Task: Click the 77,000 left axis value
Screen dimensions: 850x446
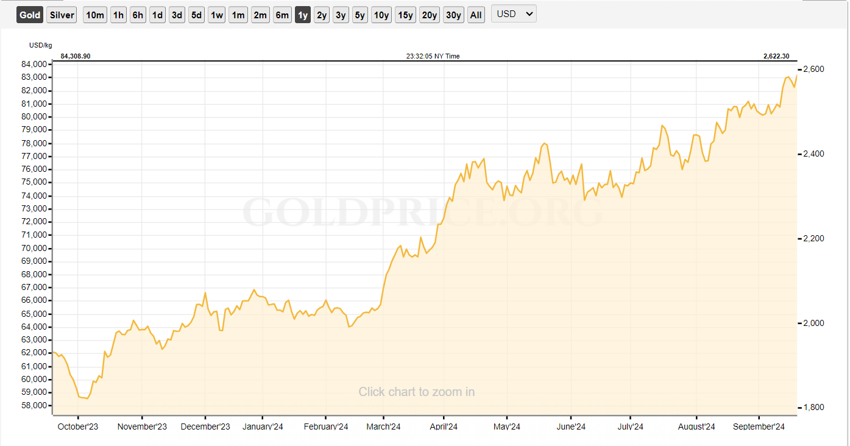Action: tap(34, 156)
